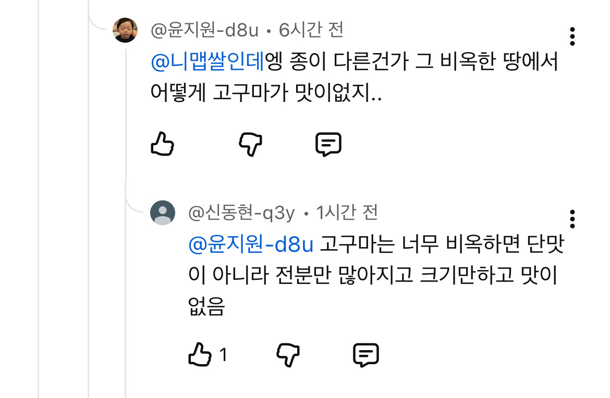This screenshot has height=398, width=610.
Task: Open more options for @신동현-q3y's reply
Action: 572,219
